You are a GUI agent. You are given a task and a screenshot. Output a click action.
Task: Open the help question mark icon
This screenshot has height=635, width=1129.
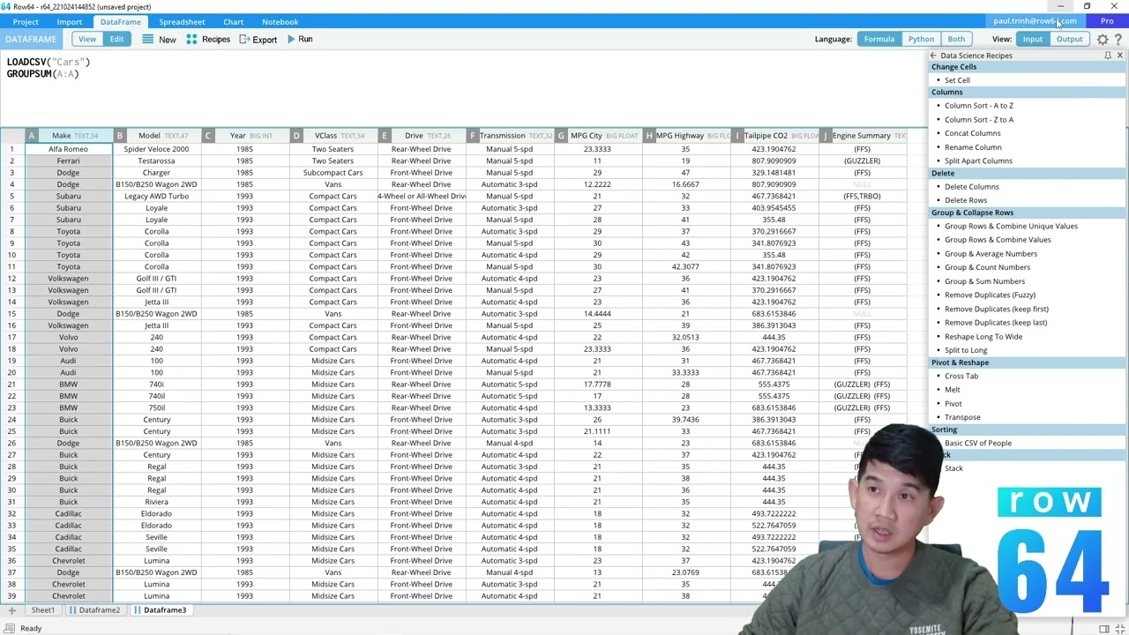pyautogui.click(x=1118, y=39)
